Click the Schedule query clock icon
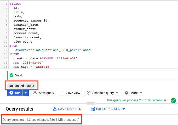 [89, 93]
